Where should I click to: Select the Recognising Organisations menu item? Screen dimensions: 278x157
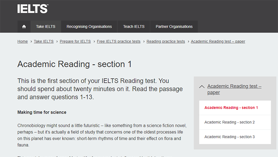coord(89,26)
